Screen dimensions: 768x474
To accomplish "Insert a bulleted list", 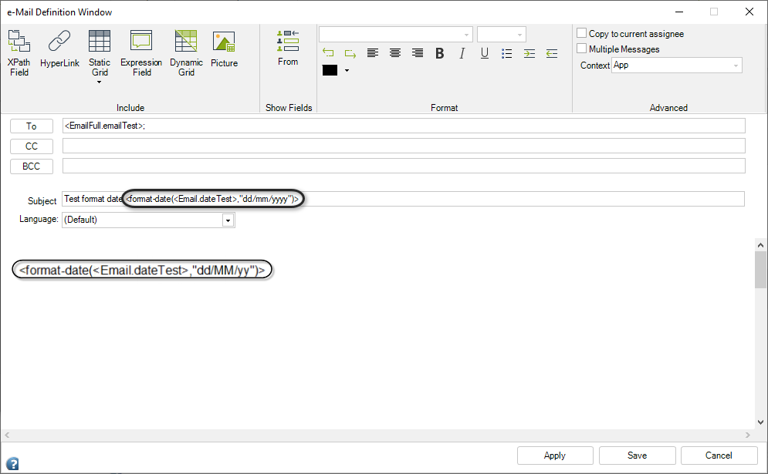I will pos(507,53).
